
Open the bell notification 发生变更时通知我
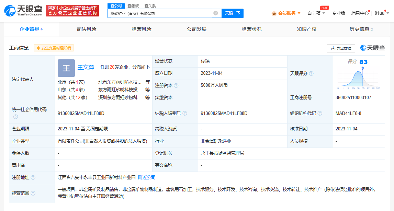[54, 48]
